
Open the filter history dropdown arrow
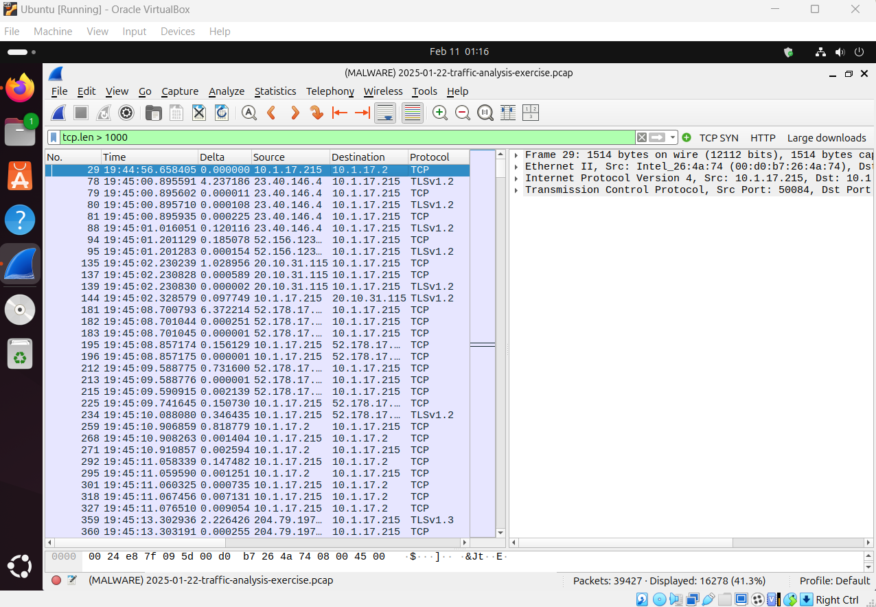pos(672,137)
